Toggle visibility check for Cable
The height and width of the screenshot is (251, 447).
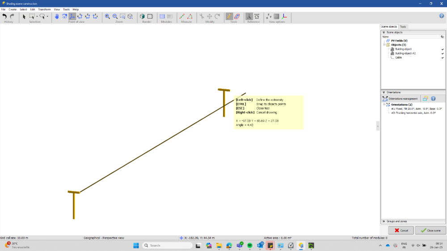(443, 57)
